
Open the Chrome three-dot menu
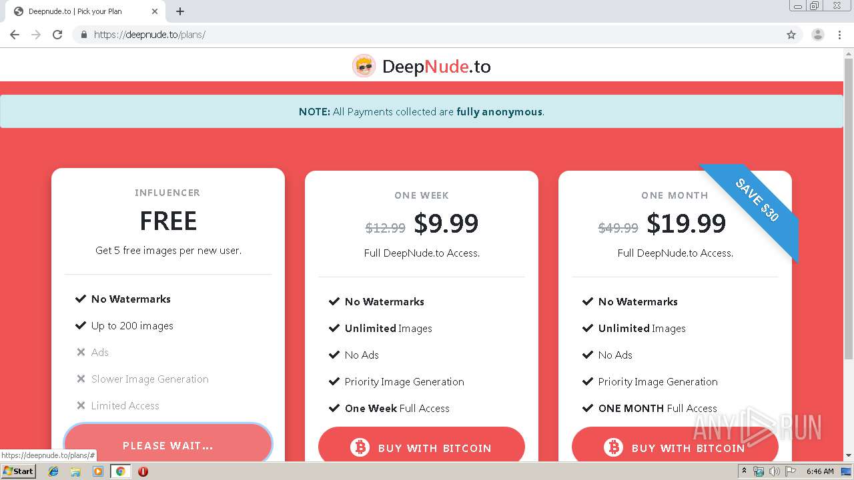839,35
